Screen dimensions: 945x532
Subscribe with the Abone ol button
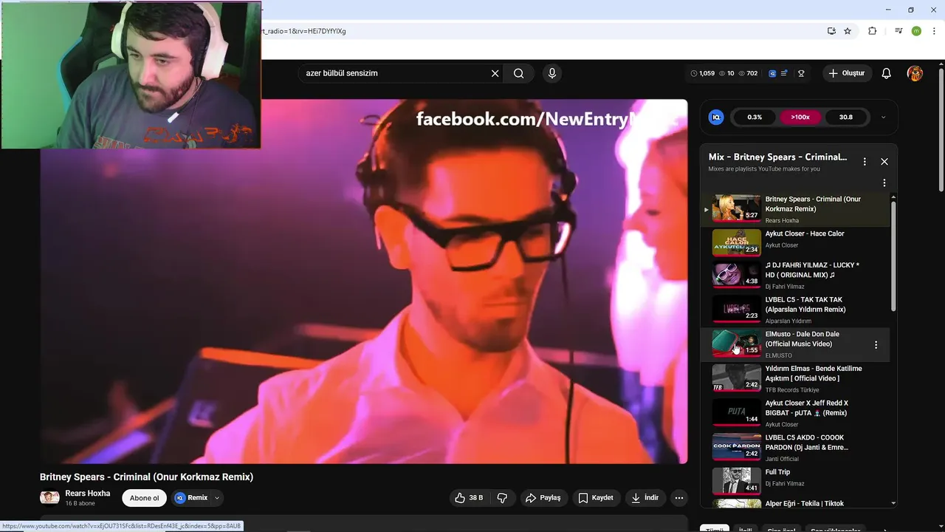144,498
